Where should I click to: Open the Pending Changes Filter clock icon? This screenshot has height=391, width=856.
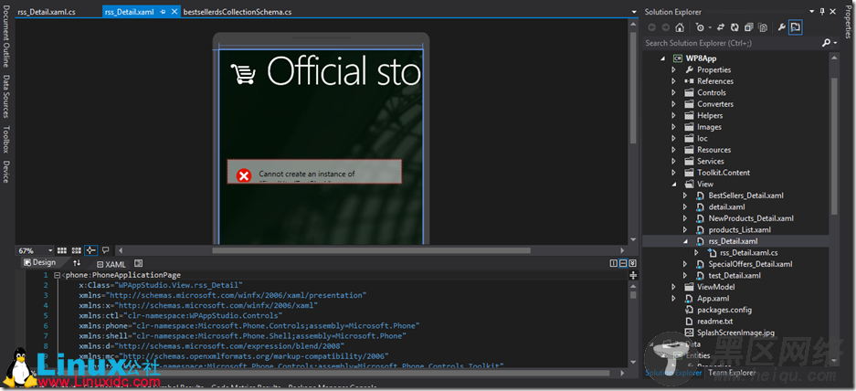point(700,27)
